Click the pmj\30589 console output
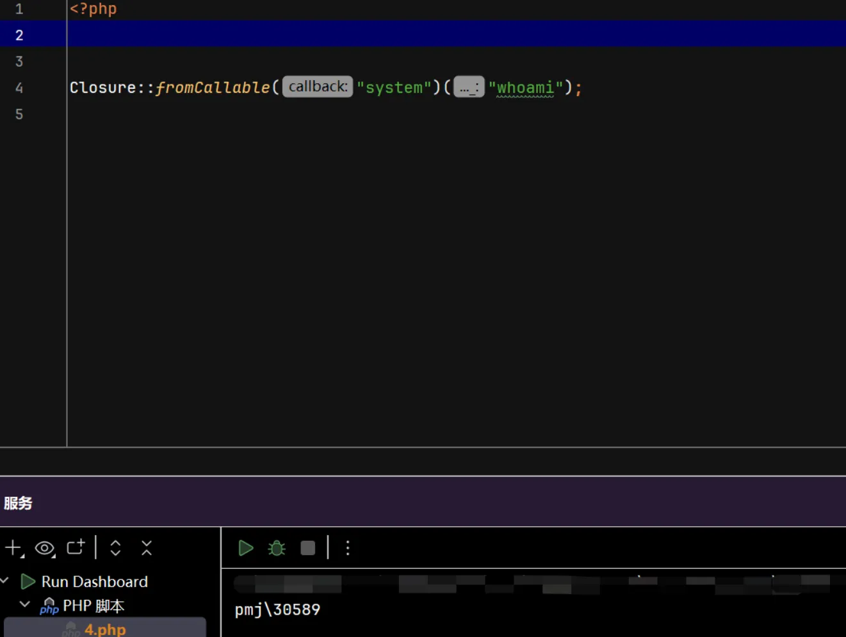 [x=277, y=609]
